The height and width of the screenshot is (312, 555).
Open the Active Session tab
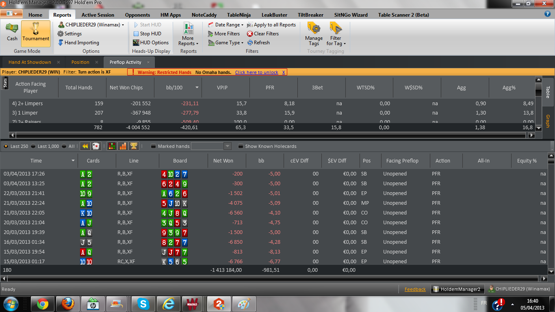pos(98,15)
